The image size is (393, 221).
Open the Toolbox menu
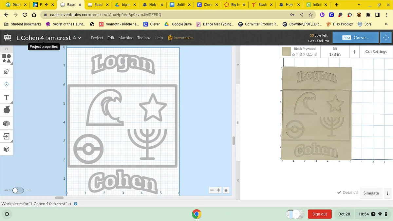click(x=144, y=38)
